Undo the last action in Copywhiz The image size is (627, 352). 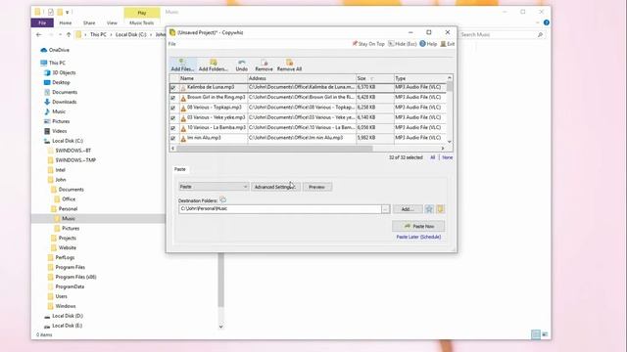242,66
